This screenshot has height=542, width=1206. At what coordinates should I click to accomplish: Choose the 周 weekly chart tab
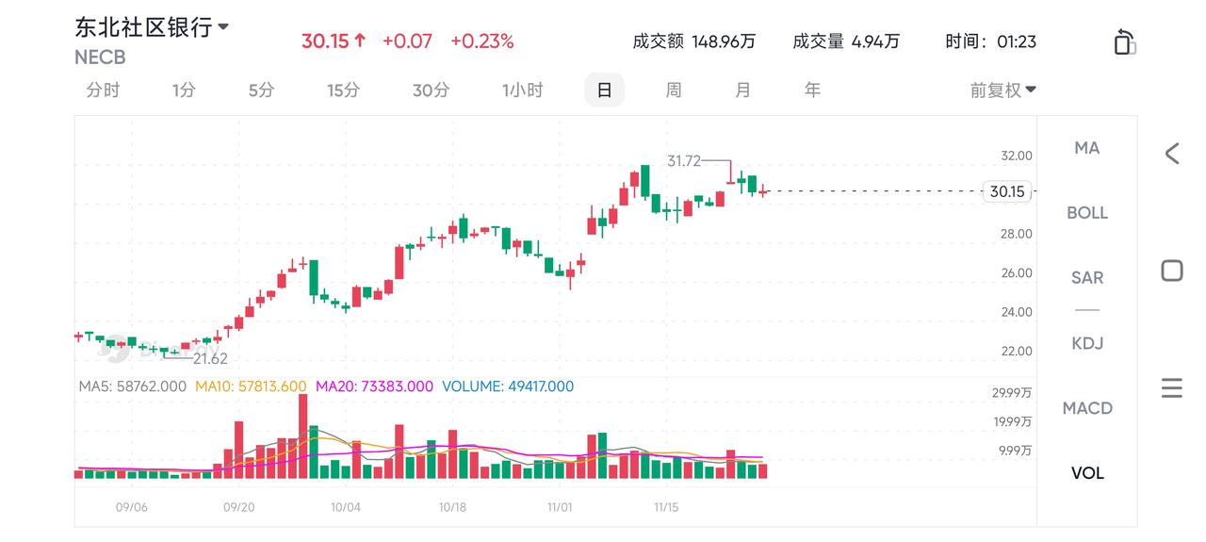(x=674, y=90)
